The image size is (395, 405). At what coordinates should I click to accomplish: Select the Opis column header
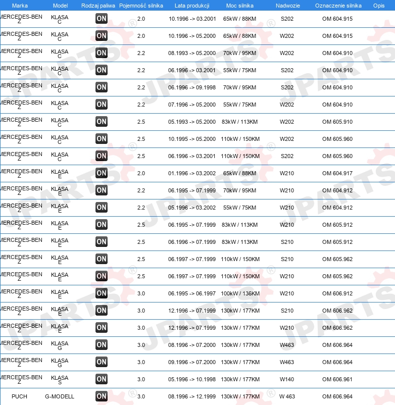379,6
